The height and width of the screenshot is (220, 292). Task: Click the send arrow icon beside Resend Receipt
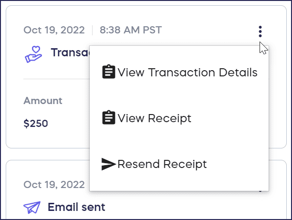coord(109,164)
